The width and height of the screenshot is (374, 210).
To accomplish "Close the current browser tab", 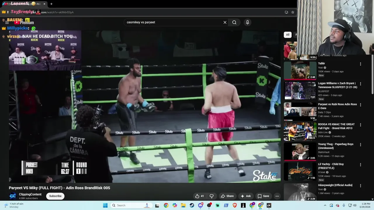I will pyautogui.click(x=44, y=4).
